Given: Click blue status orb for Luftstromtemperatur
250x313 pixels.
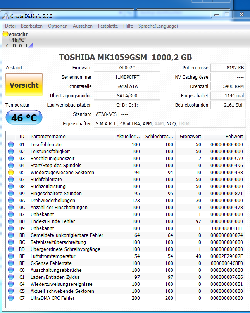Looking at the screenshot, I should point(11,256).
